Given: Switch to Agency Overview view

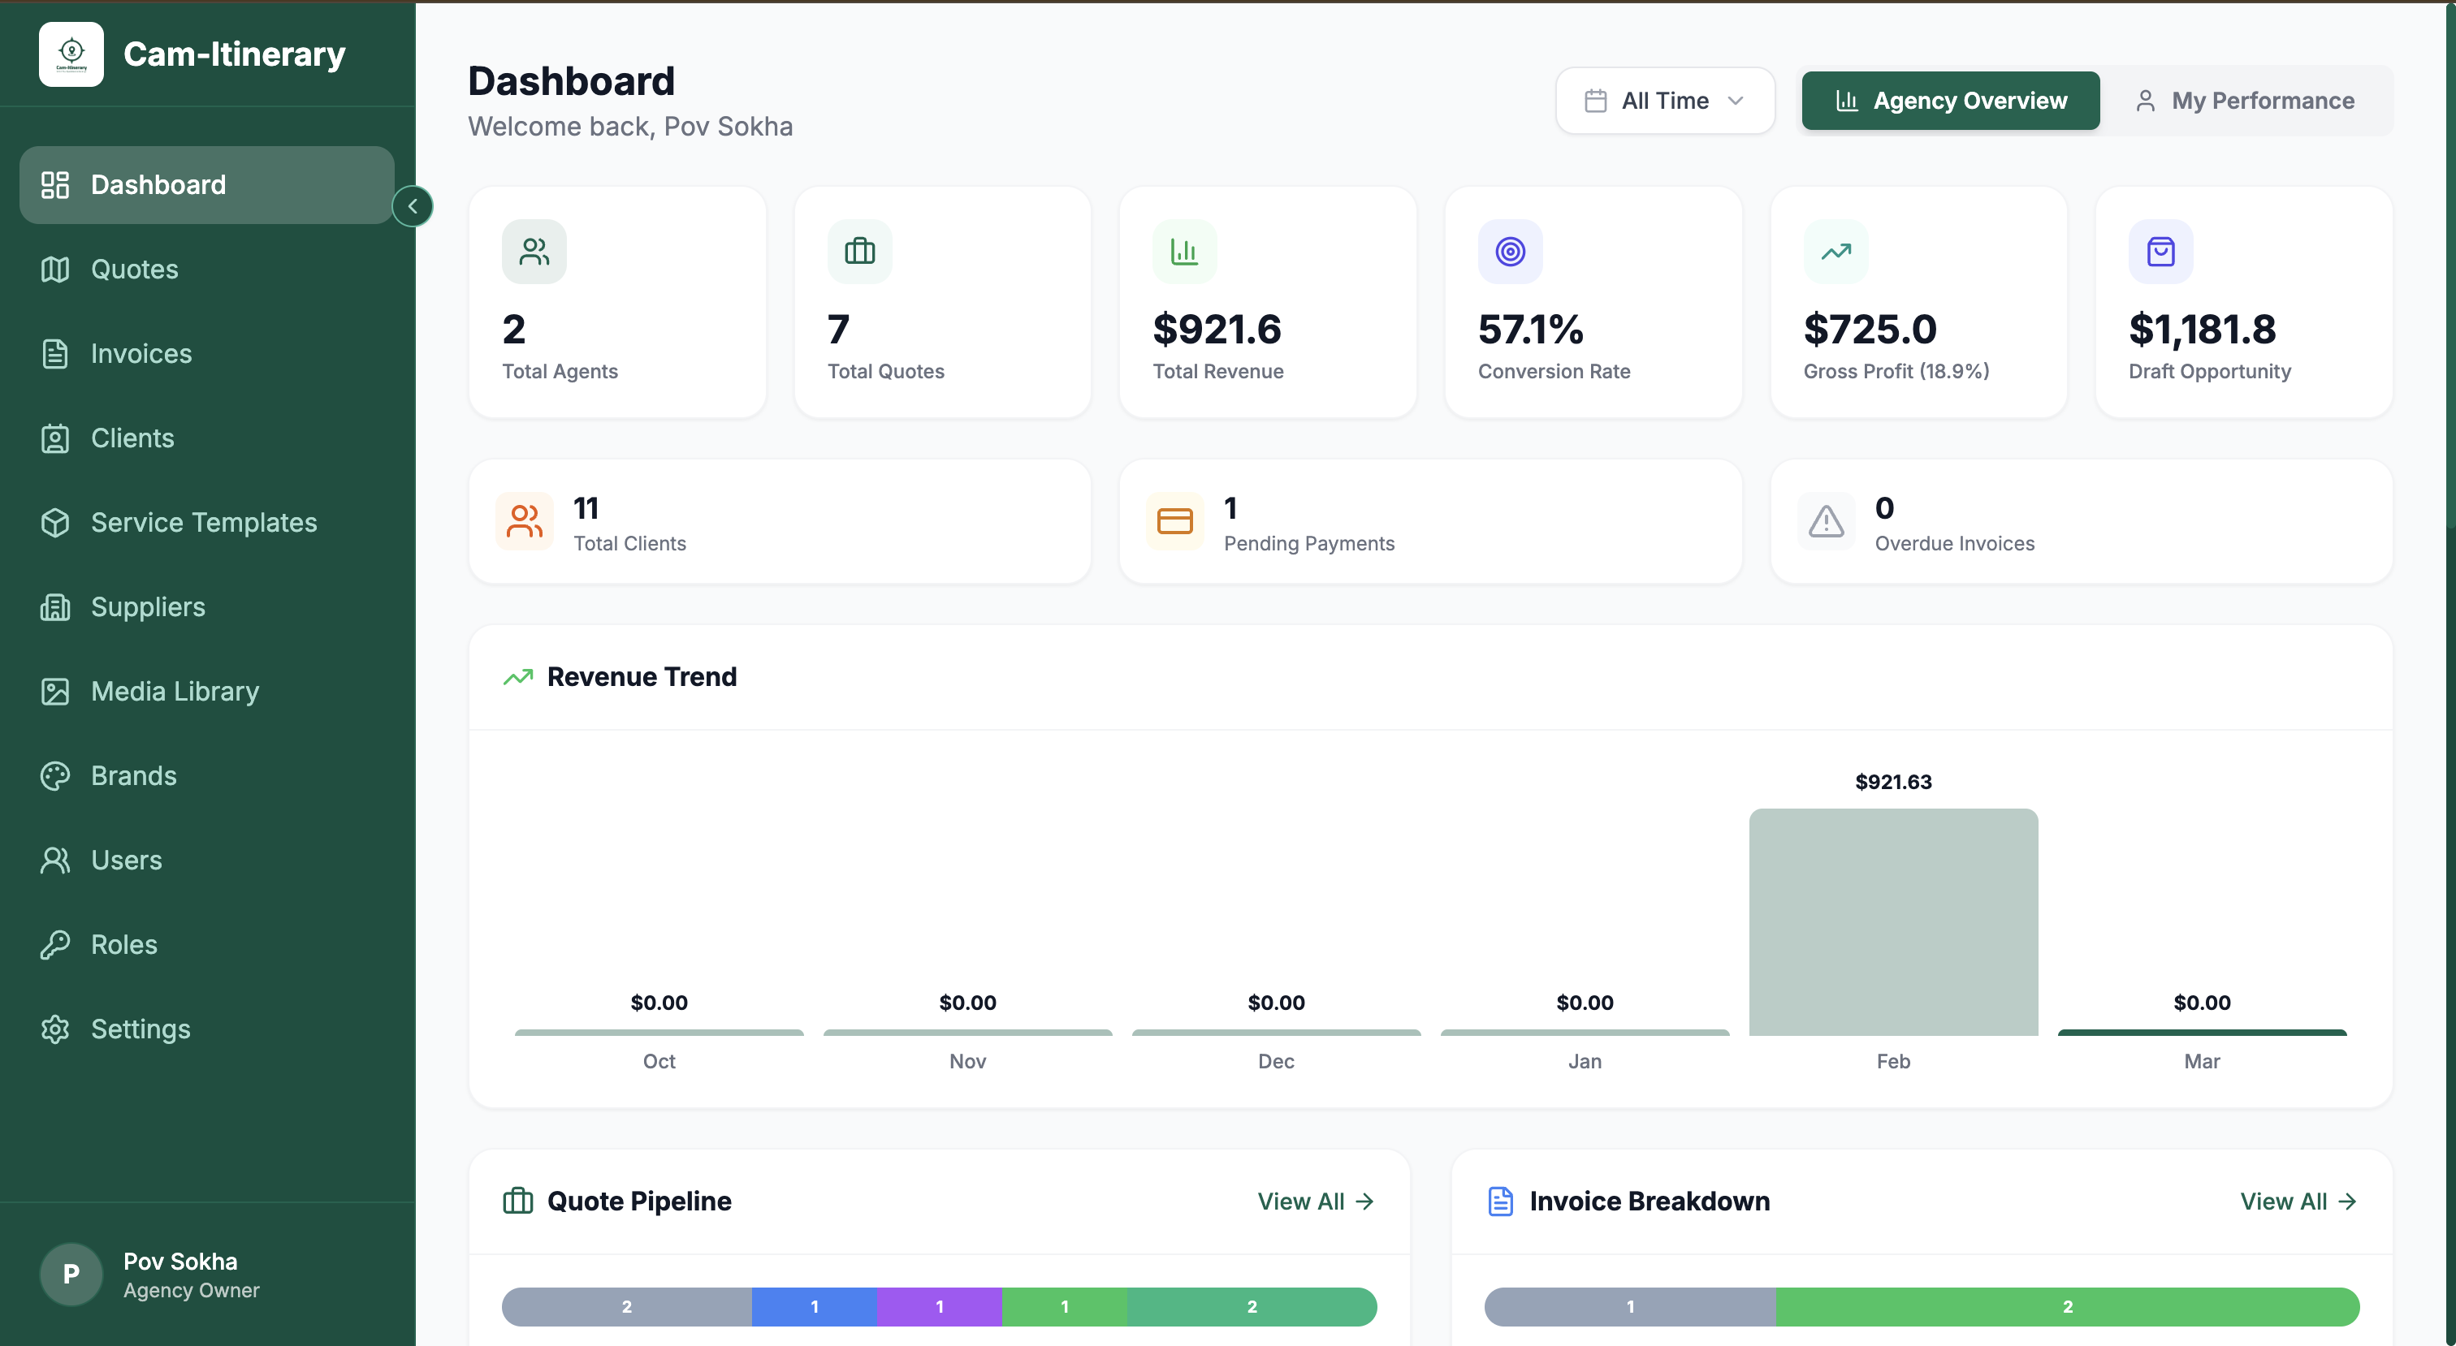Looking at the screenshot, I should (x=1950, y=100).
